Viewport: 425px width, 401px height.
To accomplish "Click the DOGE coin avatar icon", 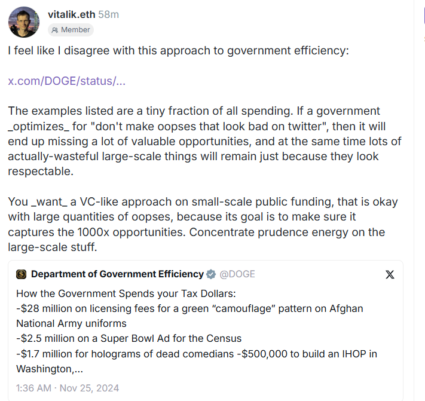I will click(21, 274).
